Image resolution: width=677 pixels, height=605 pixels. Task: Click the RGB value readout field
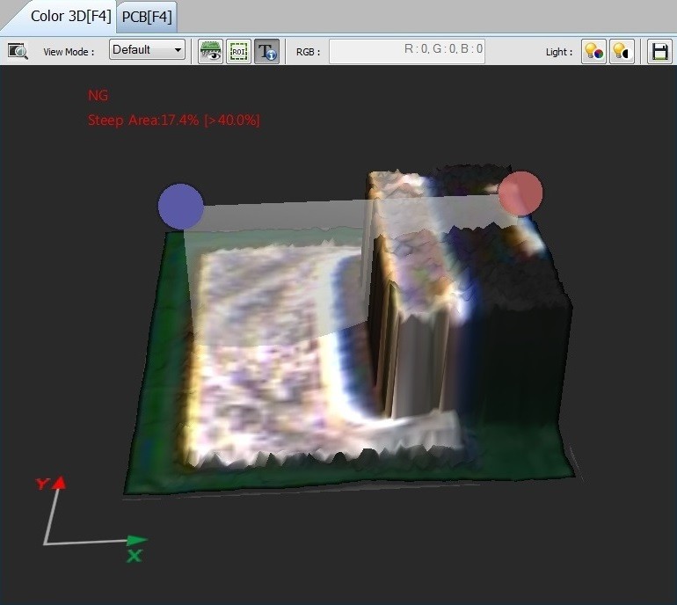(x=407, y=51)
